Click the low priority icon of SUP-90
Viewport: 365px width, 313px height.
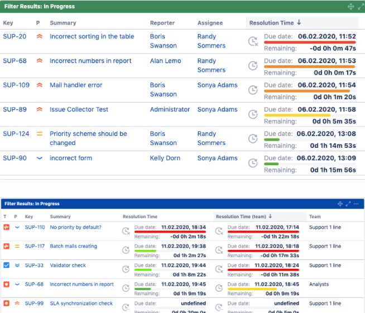40,158
